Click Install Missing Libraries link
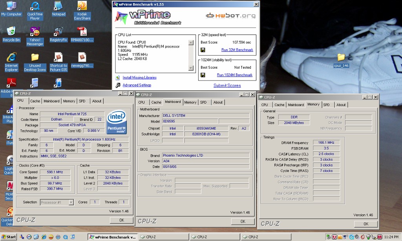 click(139, 77)
